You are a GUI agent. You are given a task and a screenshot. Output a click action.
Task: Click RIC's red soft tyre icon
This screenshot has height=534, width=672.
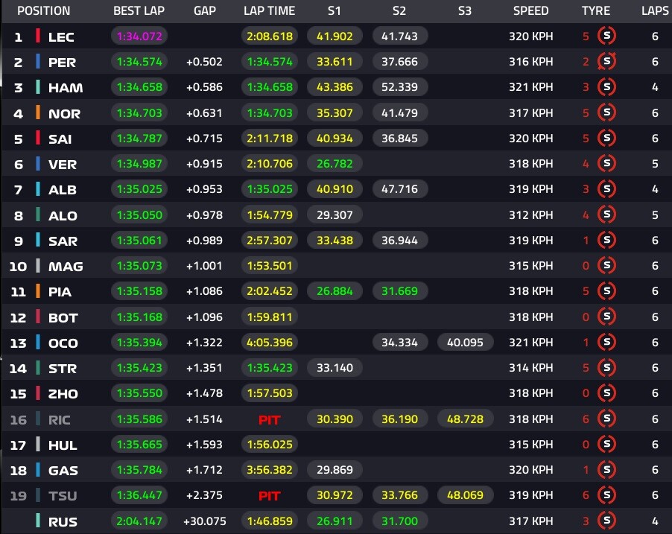606,419
